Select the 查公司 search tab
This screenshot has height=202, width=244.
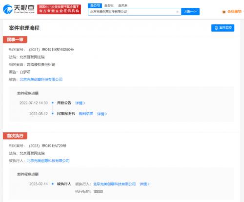[95, 5]
